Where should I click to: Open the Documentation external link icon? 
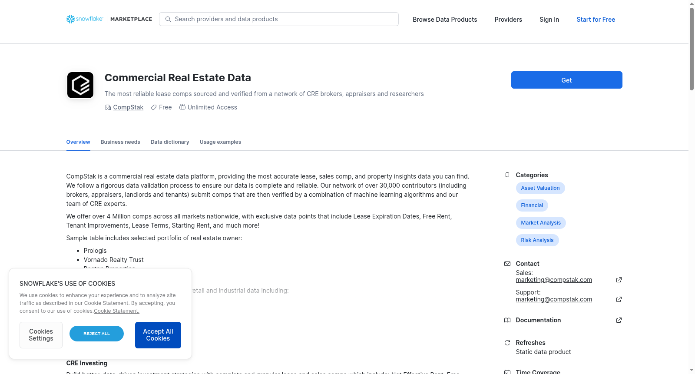[x=619, y=320]
